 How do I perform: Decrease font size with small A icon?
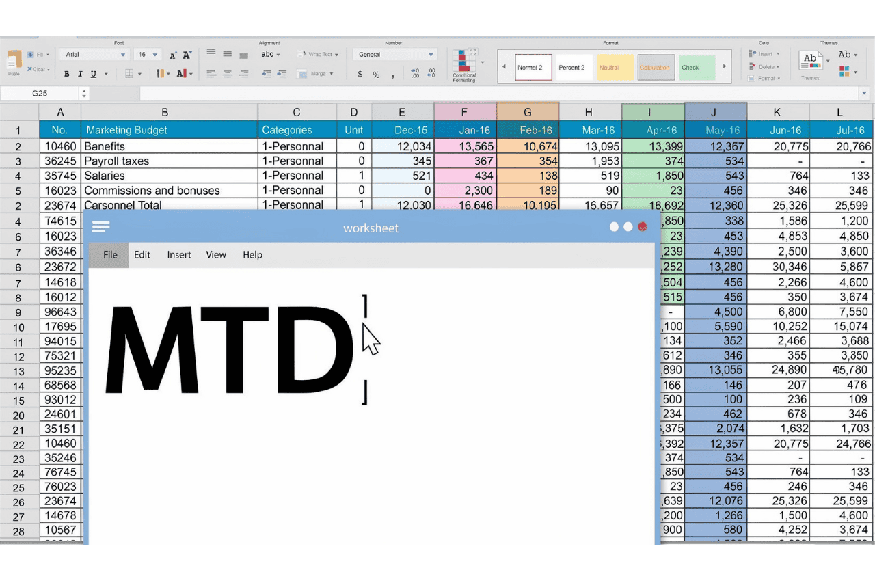pos(173,55)
